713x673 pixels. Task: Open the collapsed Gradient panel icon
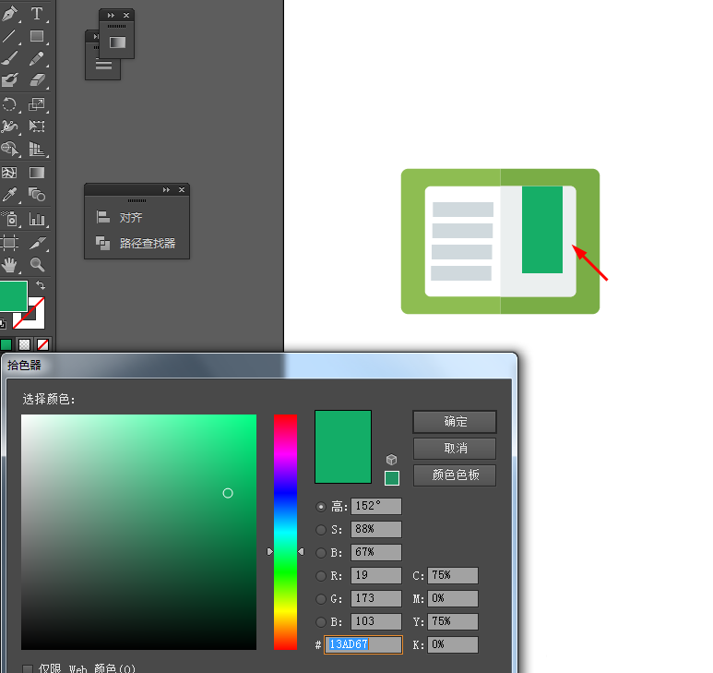click(117, 42)
